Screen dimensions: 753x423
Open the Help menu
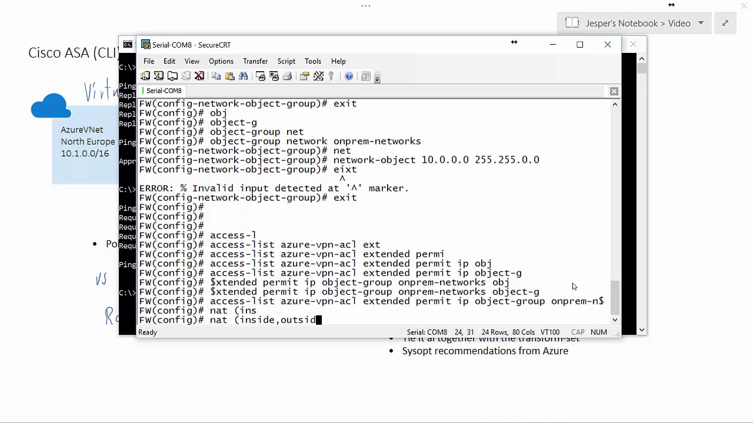(x=338, y=61)
